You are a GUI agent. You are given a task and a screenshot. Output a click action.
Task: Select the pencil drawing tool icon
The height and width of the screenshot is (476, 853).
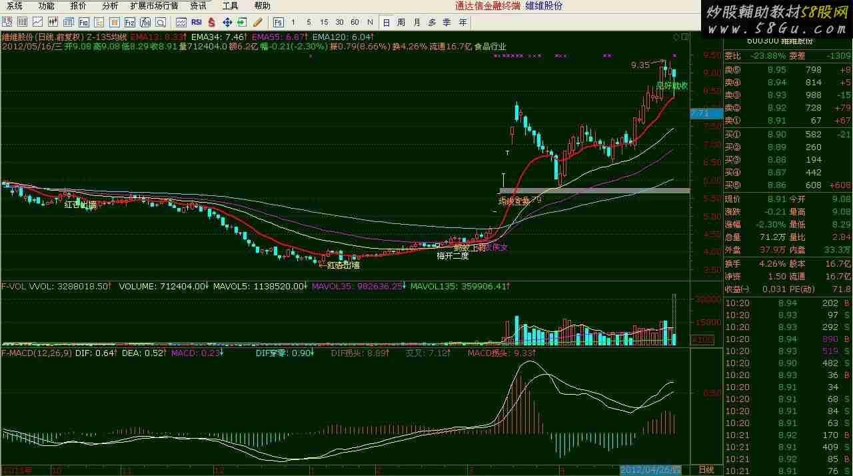pos(257,22)
